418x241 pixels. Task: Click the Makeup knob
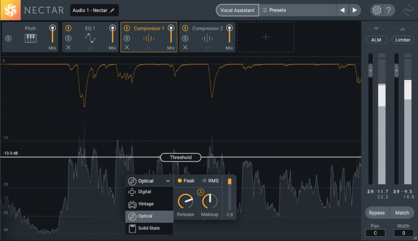coord(210,202)
